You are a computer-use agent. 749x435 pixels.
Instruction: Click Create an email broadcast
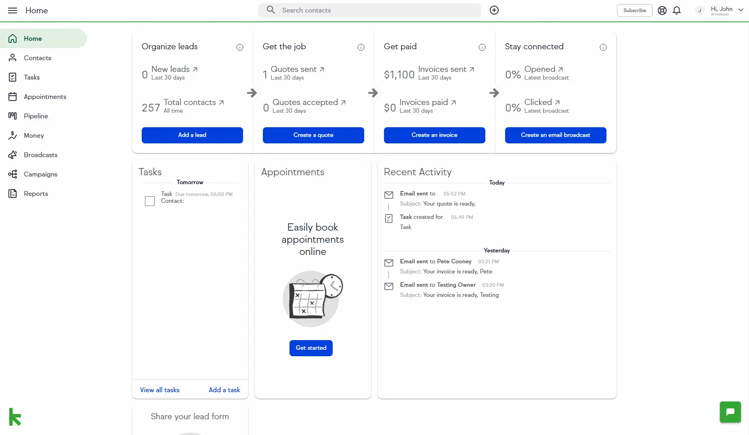pyautogui.click(x=555, y=135)
